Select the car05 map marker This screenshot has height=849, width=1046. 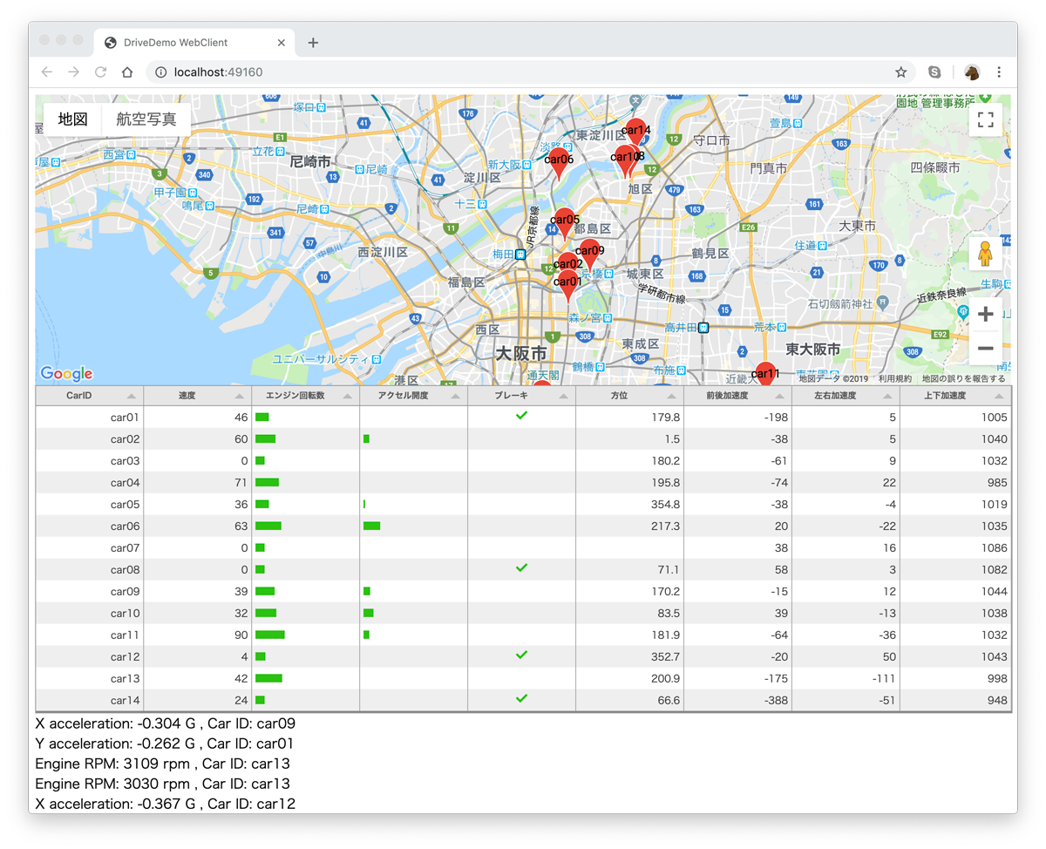click(565, 225)
